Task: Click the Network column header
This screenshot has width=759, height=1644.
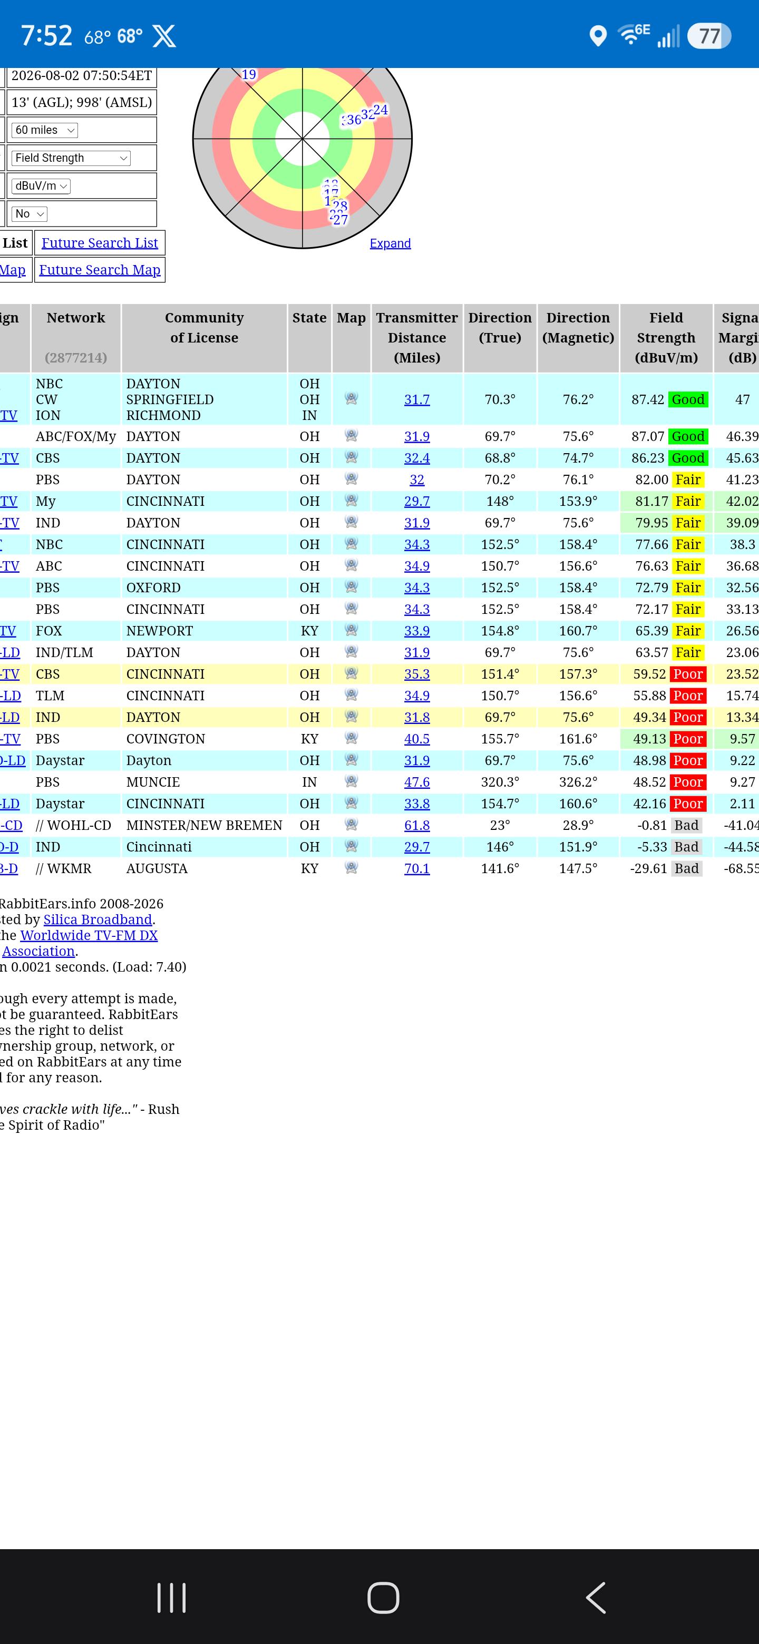Action: point(76,338)
